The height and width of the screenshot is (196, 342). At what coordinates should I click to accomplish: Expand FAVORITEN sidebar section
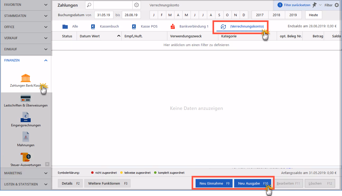pyautogui.click(x=26, y=5)
